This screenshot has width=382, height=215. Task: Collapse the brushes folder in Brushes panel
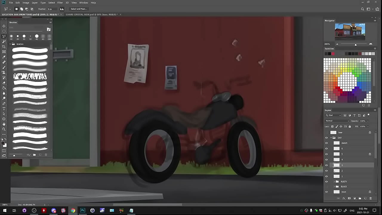10,44
